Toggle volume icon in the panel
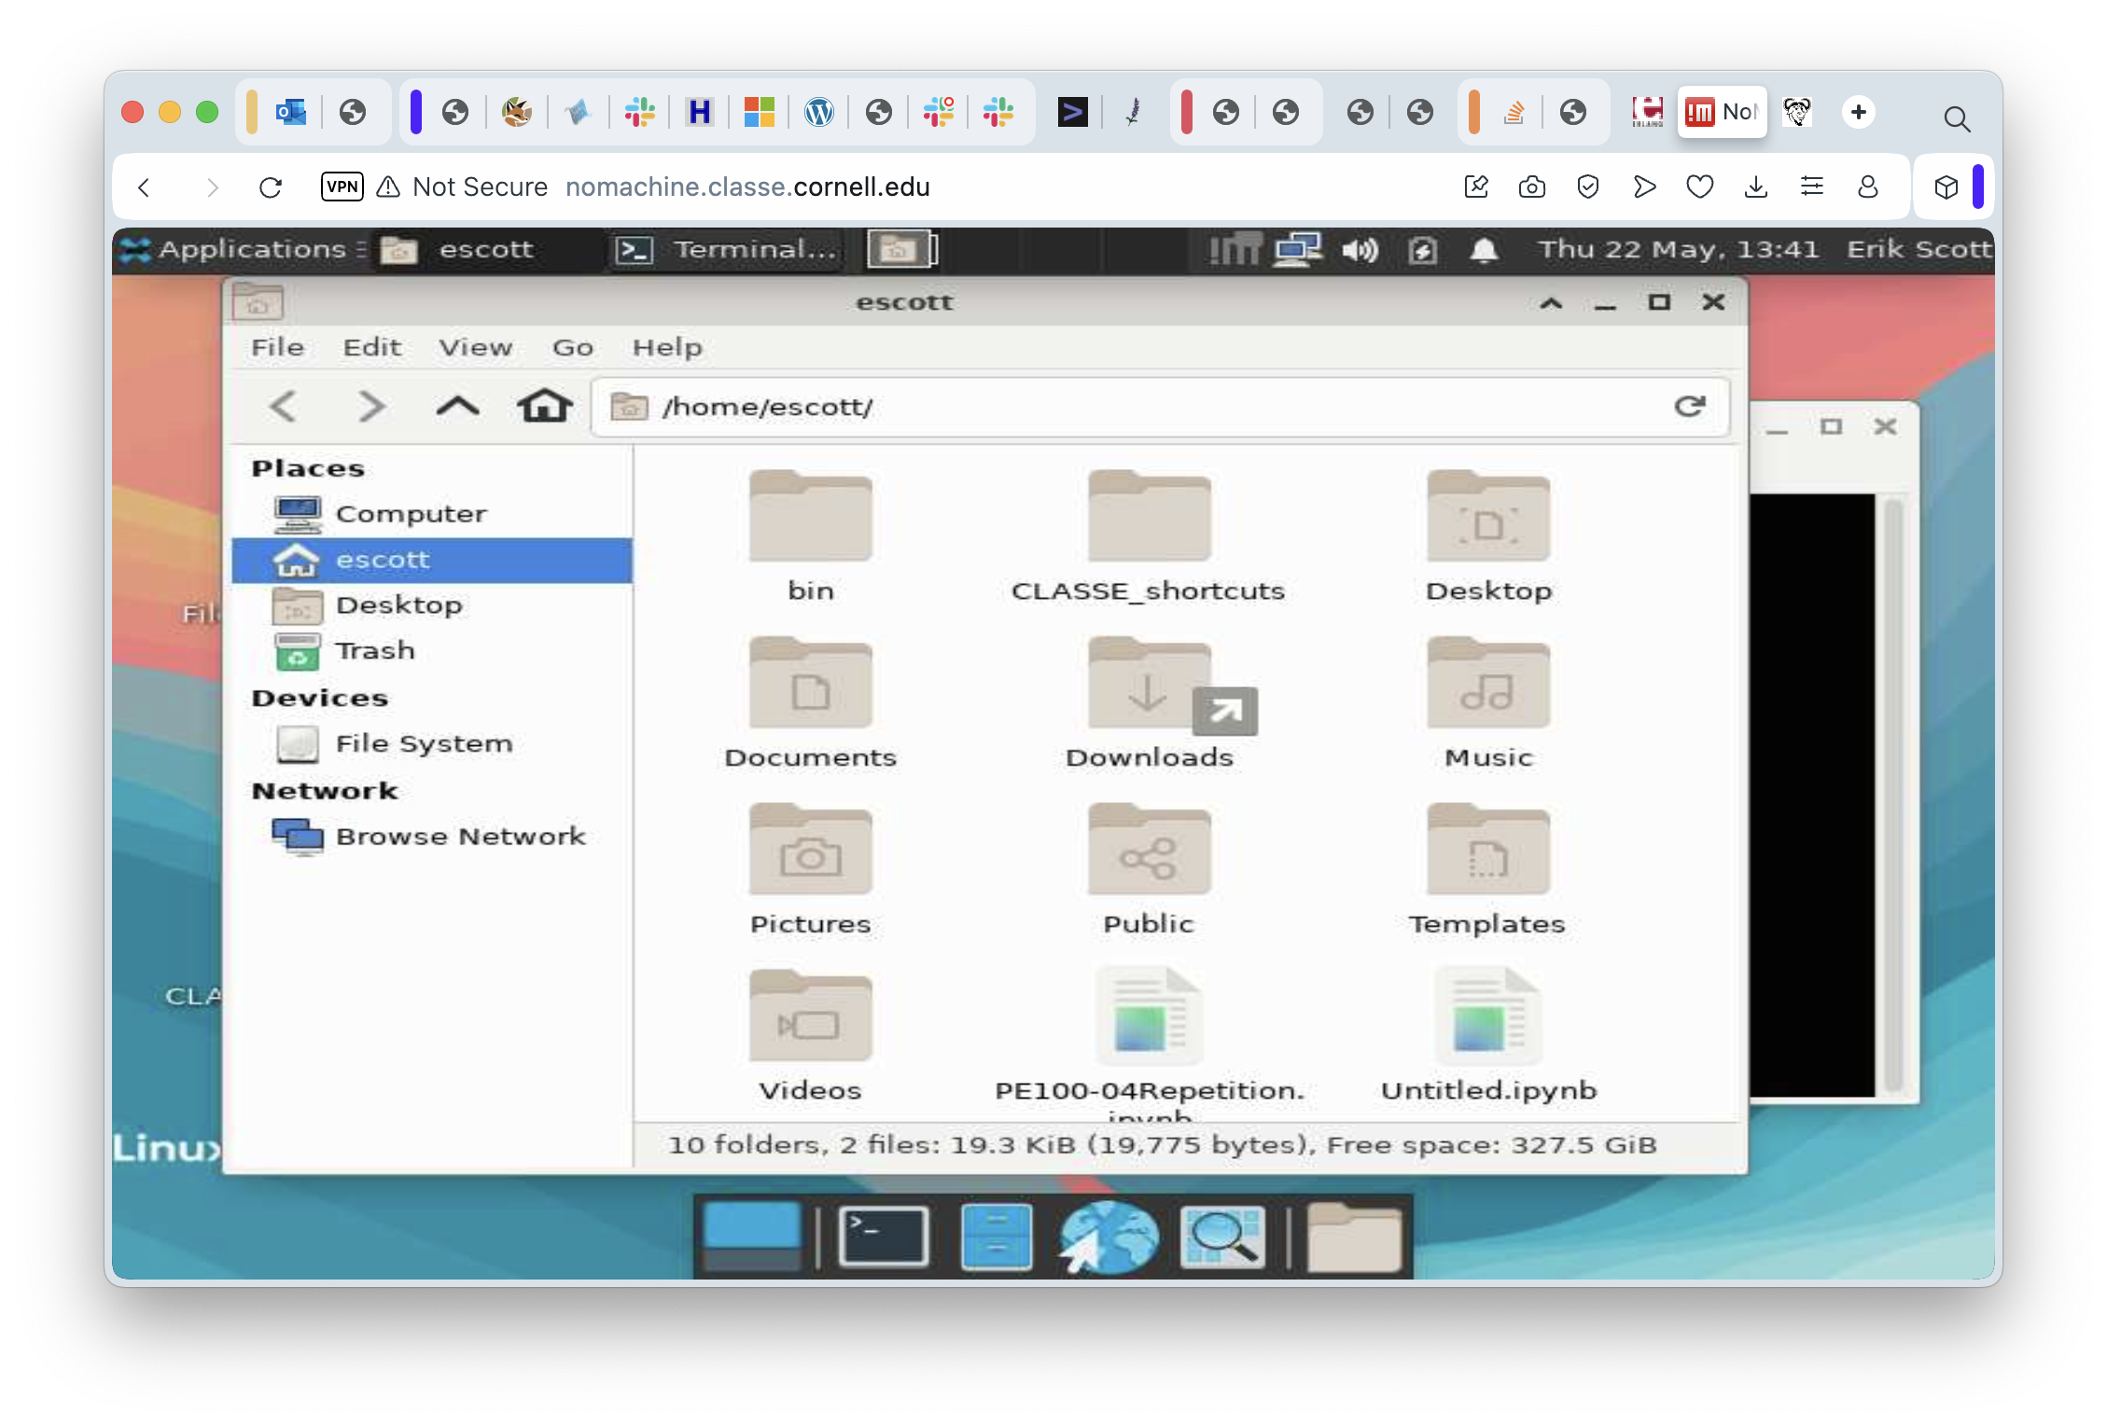 [1360, 250]
